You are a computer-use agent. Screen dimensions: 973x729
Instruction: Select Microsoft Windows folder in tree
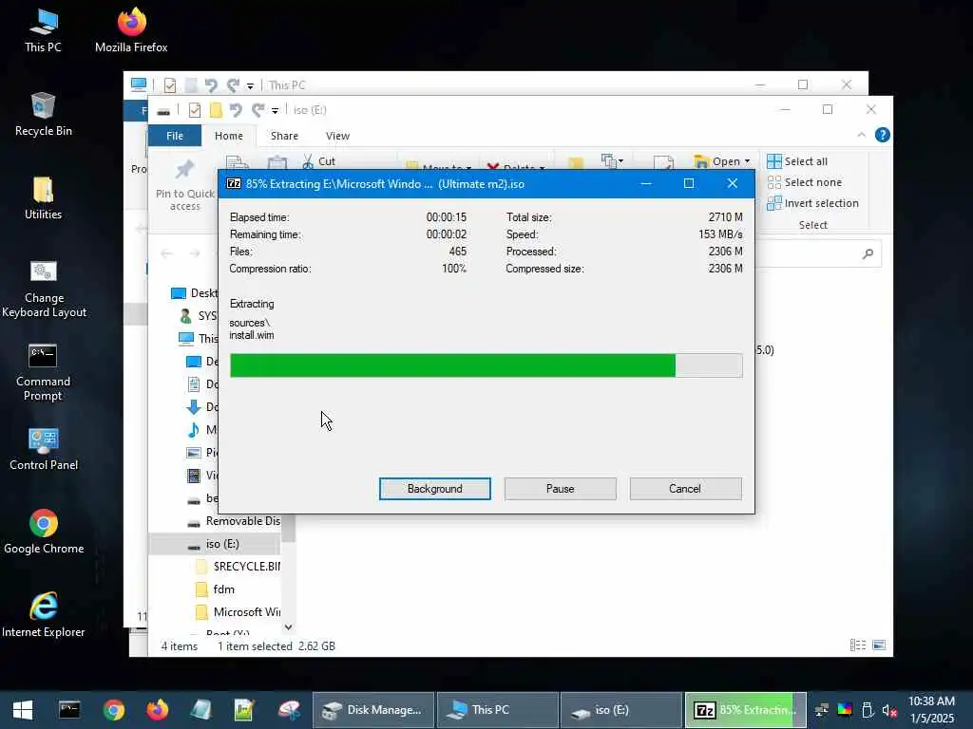[x=238, y=612]
